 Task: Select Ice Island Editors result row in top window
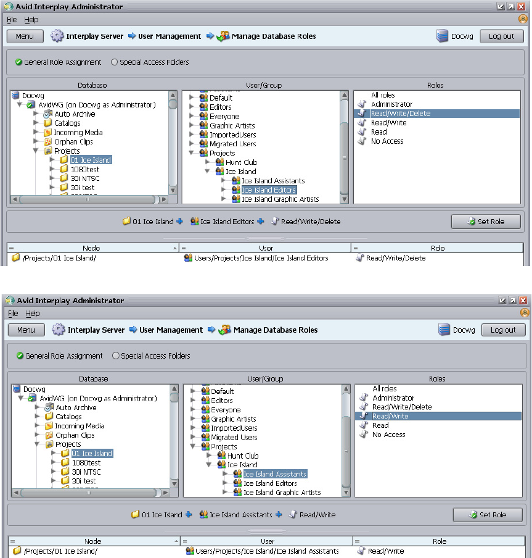264,257
